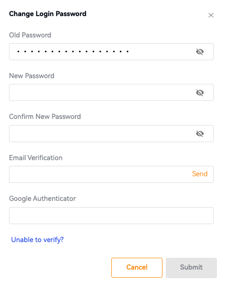Click the 'Confirm New Password' label

(45, 117)
